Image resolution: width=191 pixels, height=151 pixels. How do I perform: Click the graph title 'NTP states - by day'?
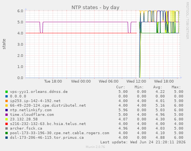(x=95, y=7)
